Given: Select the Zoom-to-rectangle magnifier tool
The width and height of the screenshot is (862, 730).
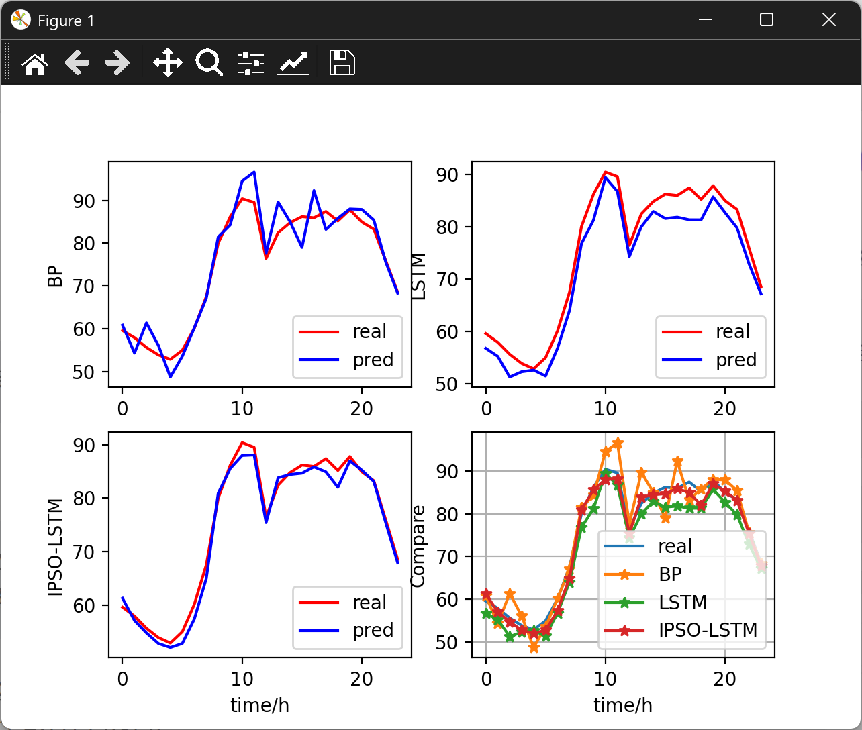Looking at the screenshot, I should (x=209, y=62).
